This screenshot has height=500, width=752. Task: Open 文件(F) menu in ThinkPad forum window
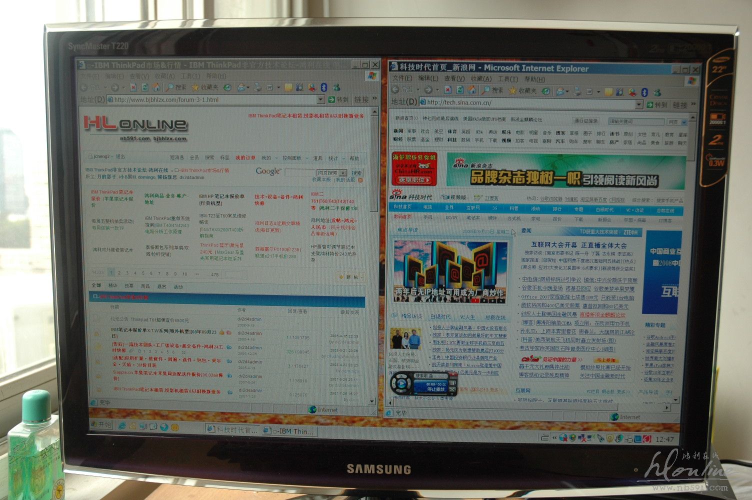click(x=90, y=76)
